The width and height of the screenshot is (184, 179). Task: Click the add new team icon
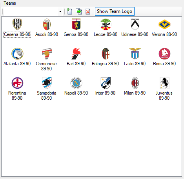point(69,11)
